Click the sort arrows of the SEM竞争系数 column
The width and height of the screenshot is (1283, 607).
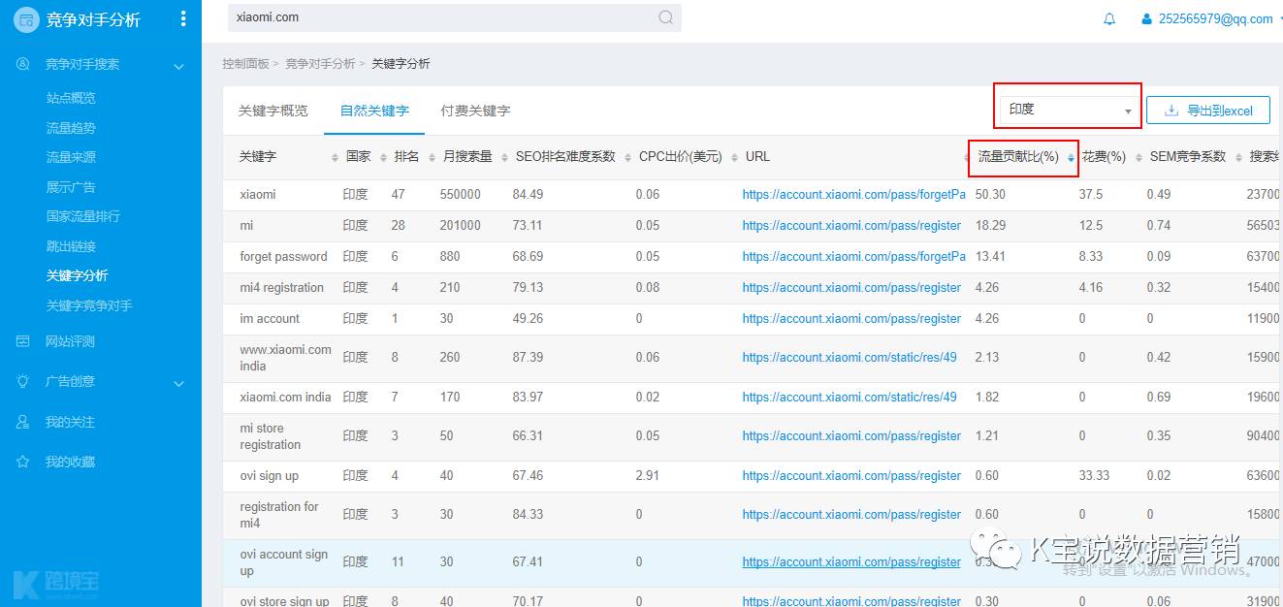pos(1238,157)
